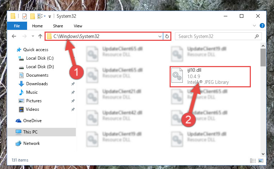The width and height of the screenshot is (274, 169).
Task: Open the File menu
Action: (x=17, y=26)
